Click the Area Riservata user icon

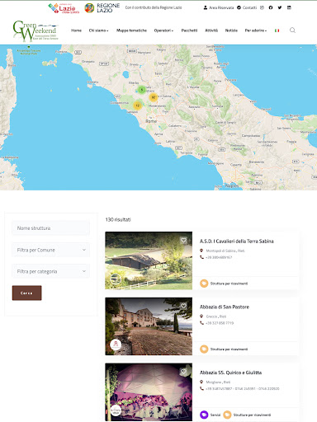tap(206, 7)
